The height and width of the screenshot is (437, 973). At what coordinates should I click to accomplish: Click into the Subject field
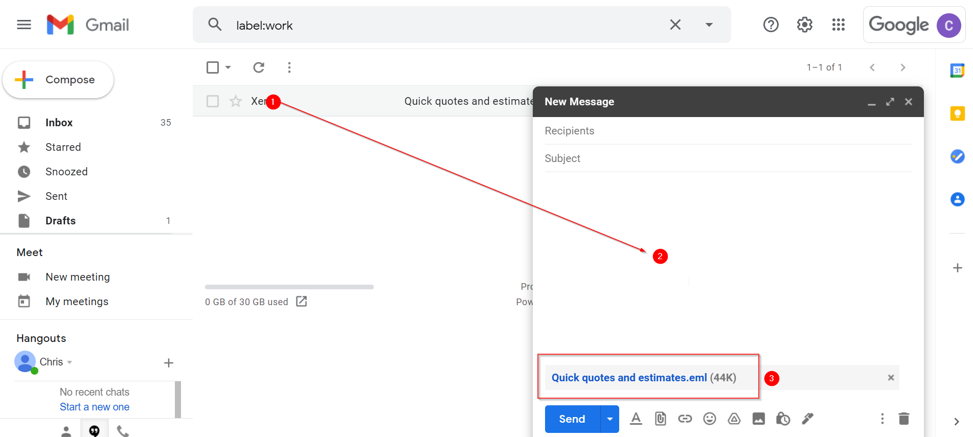pos(727,158)
